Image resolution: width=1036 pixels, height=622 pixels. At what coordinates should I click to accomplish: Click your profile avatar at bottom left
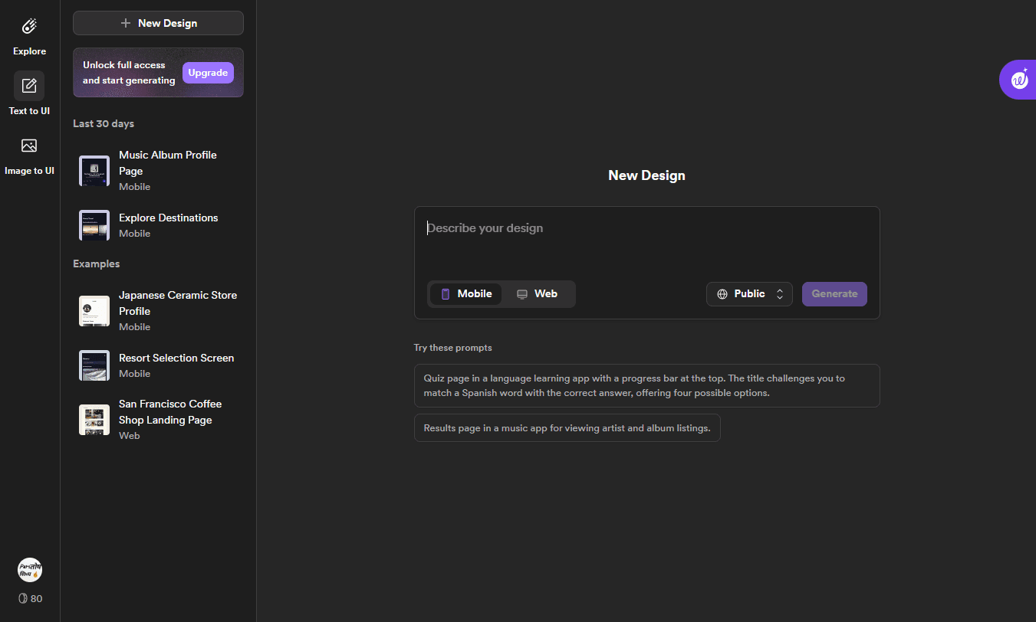tap(29, 570)
